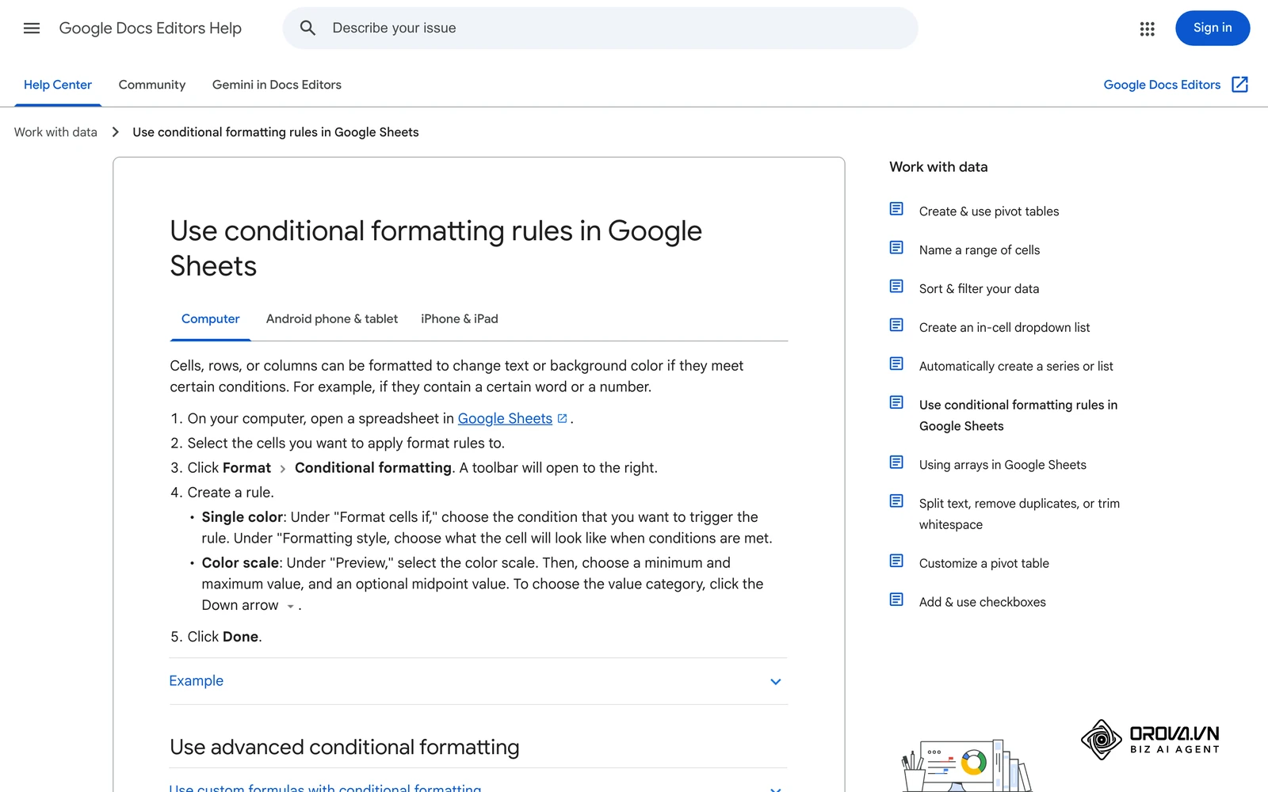Open the Google Sheets hyperlink in step 1
This screenshot has height=792, width=1268.
click(x=505, y=419)
